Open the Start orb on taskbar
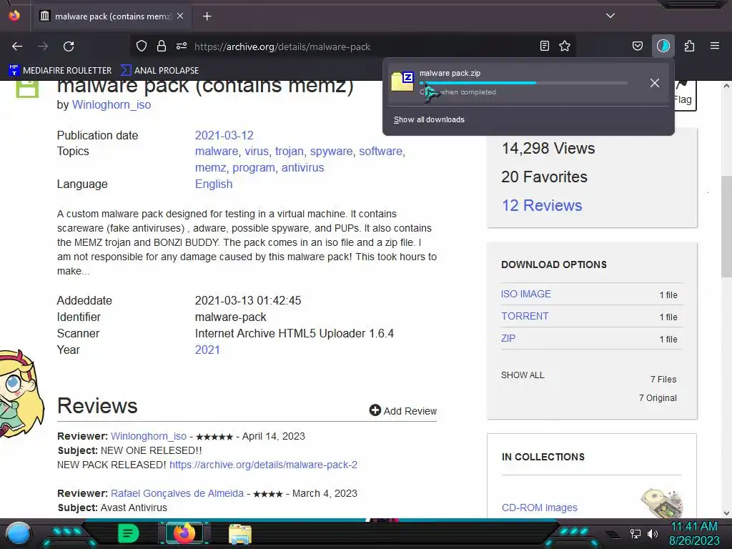Viewport: 732px width, 549px height. coord(19,533)
